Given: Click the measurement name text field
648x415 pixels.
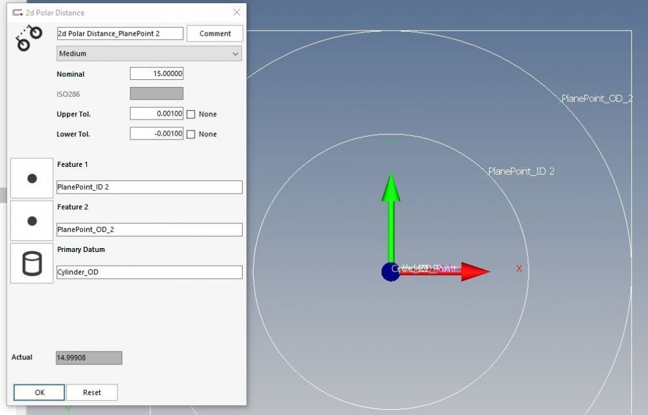Looking at the screenshot, I should pos(120,33).
